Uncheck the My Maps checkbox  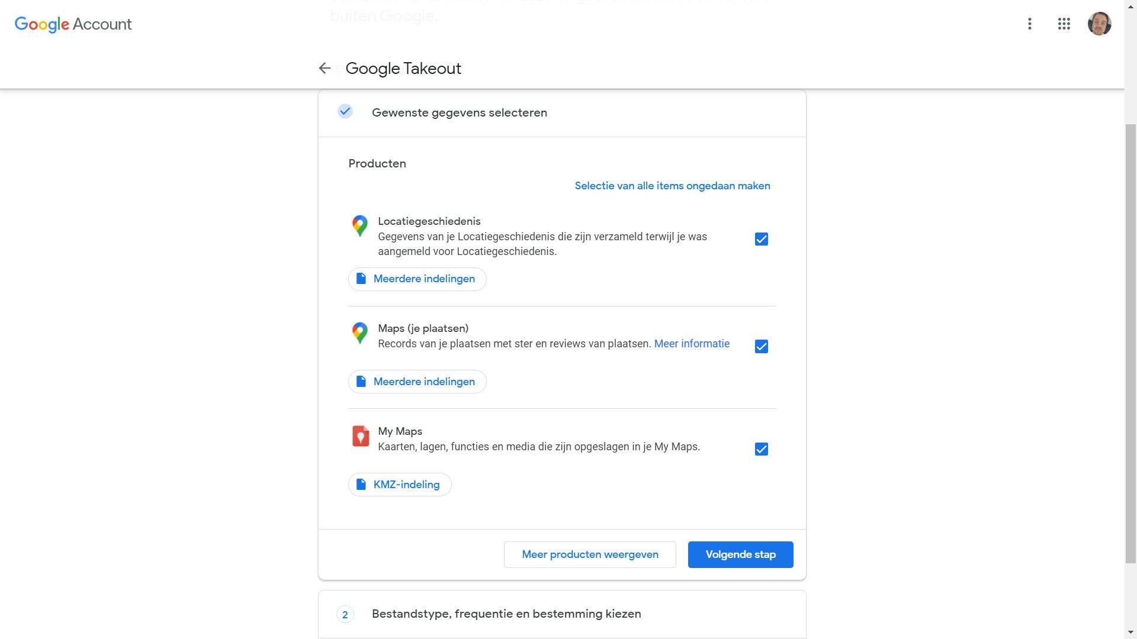762,450
